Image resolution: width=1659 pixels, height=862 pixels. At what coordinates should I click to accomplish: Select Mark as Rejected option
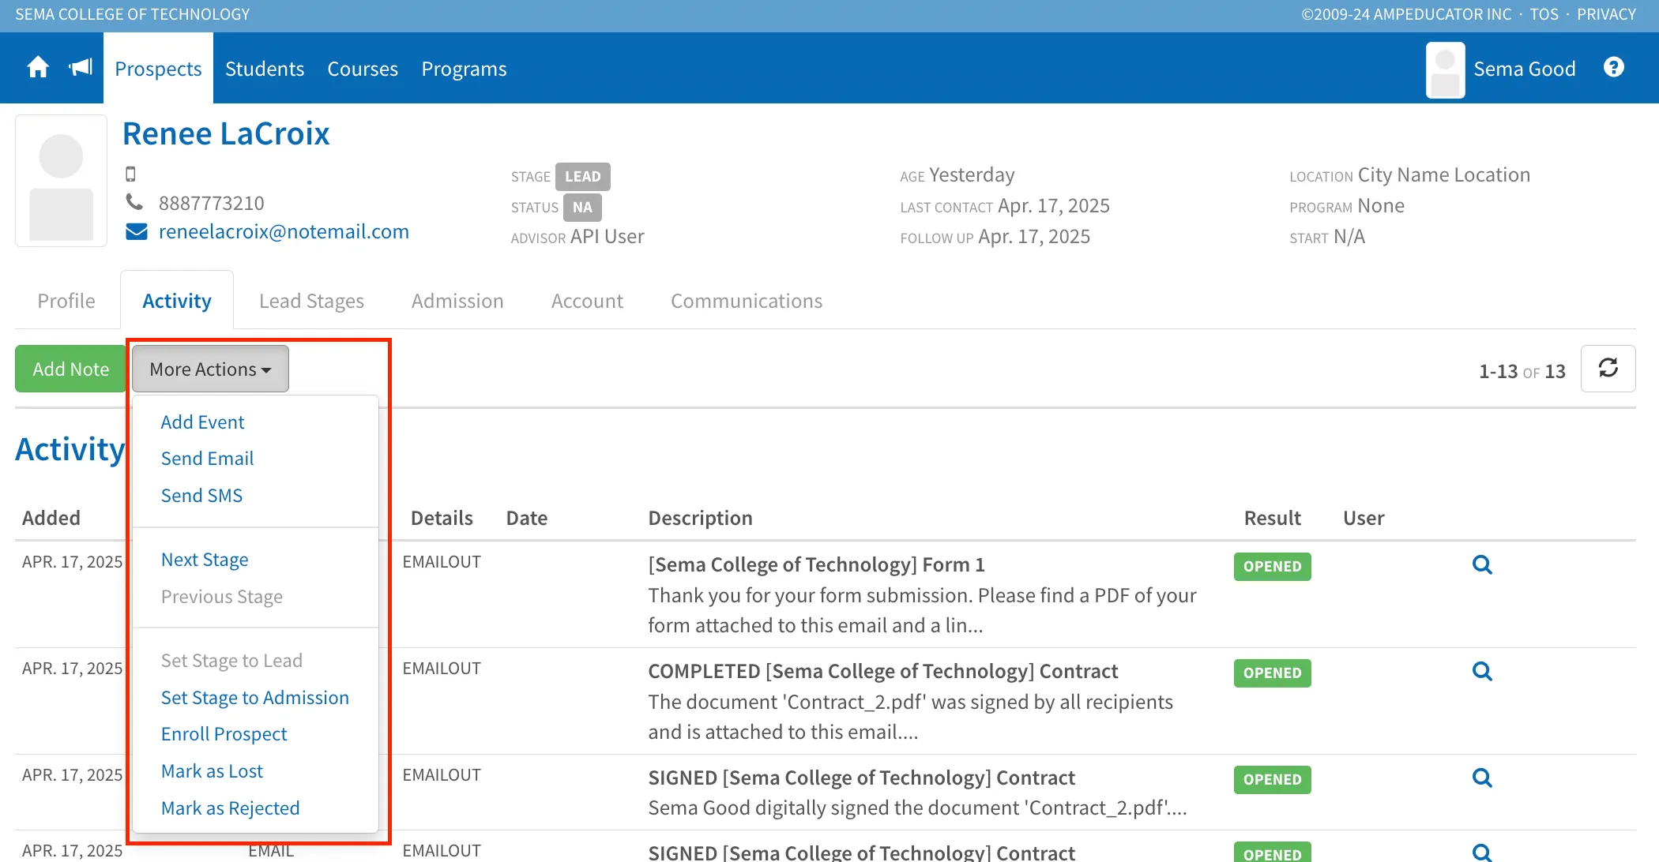tap(230, 808)
